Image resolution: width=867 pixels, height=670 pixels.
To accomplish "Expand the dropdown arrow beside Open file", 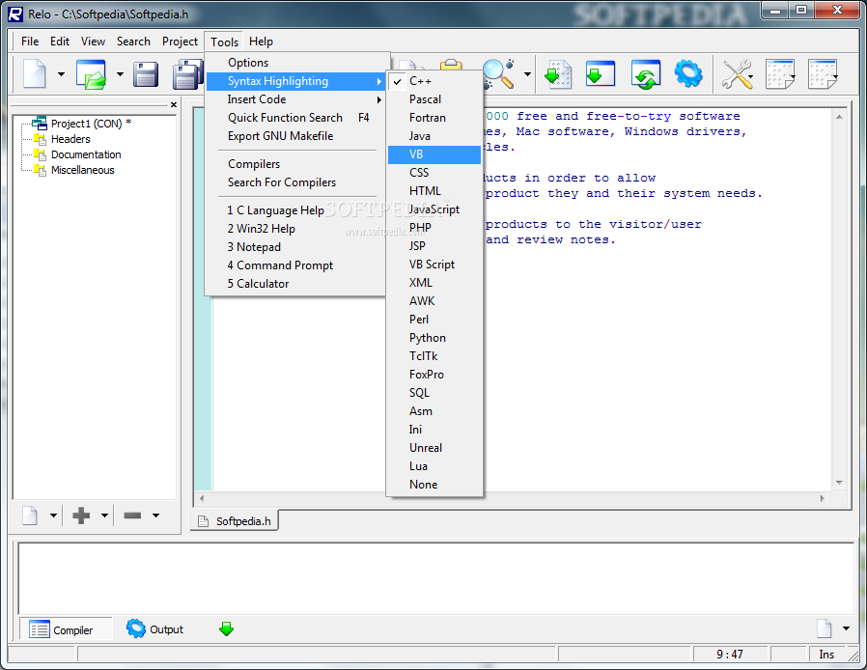I will pyautogui.click(x=120, y=74).
